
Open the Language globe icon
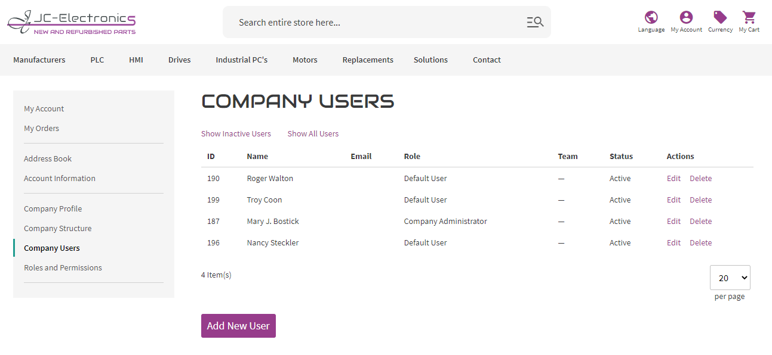coord(651,17)
